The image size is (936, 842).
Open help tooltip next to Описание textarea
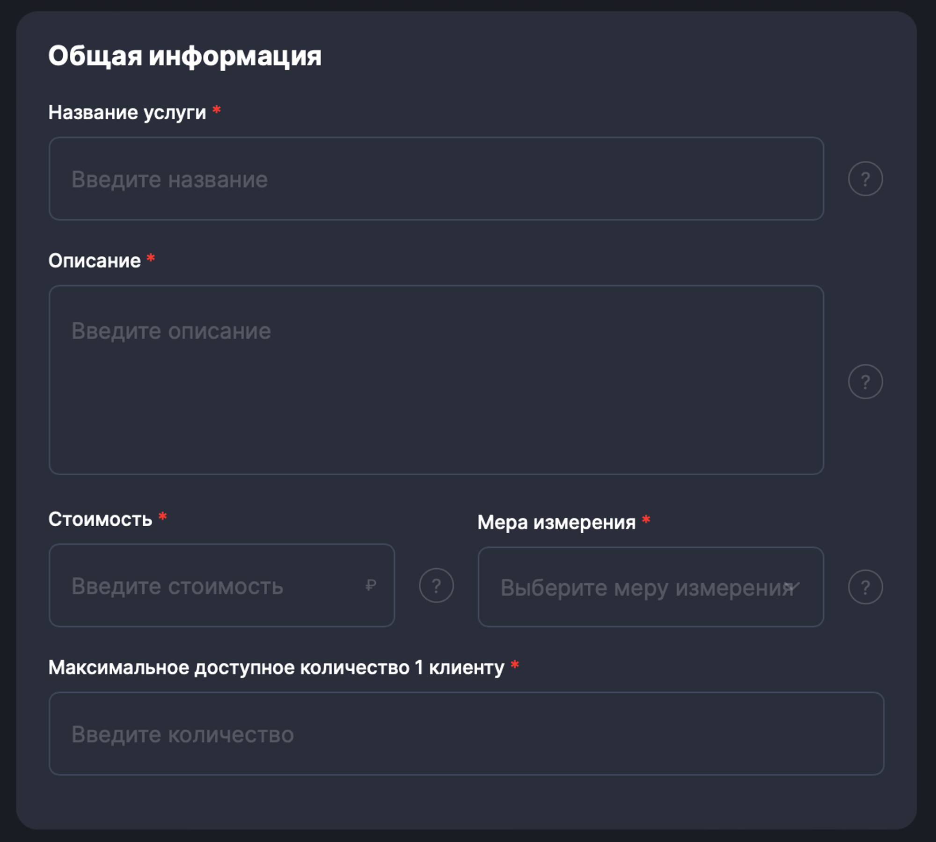coord(865,382)
